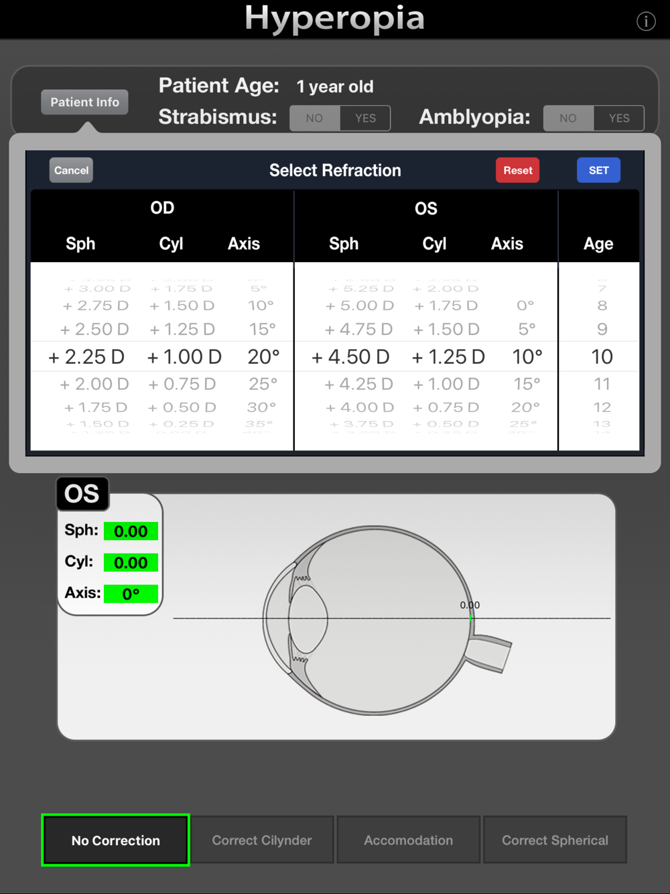Select OD sphere +2.00 D
The width and height of the screenshot is (670, 894).
coord(94,384)
